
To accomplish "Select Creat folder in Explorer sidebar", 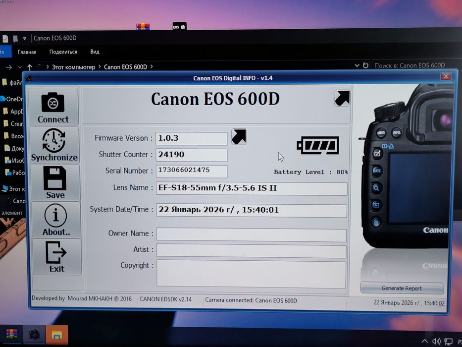I will [13, 123].
